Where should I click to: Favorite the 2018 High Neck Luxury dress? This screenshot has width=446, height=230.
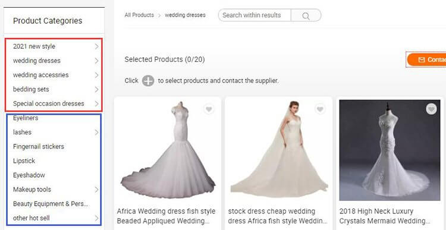click(x=432, y=109)
